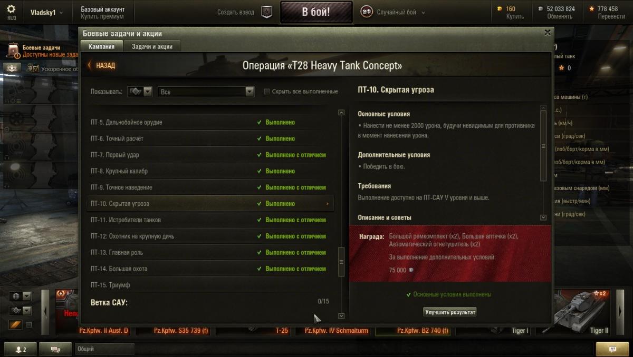Open the chat channels speech bubble icon
This screenshot has width=633, height=357.
pos(55,349)
